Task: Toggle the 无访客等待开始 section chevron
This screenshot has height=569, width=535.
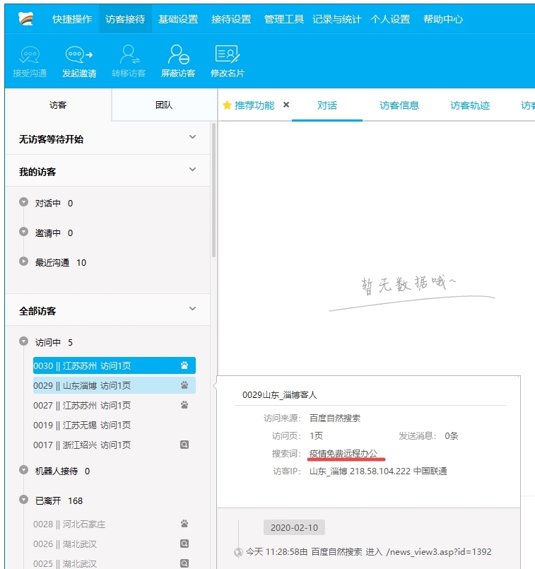Action: coord(192,138)
